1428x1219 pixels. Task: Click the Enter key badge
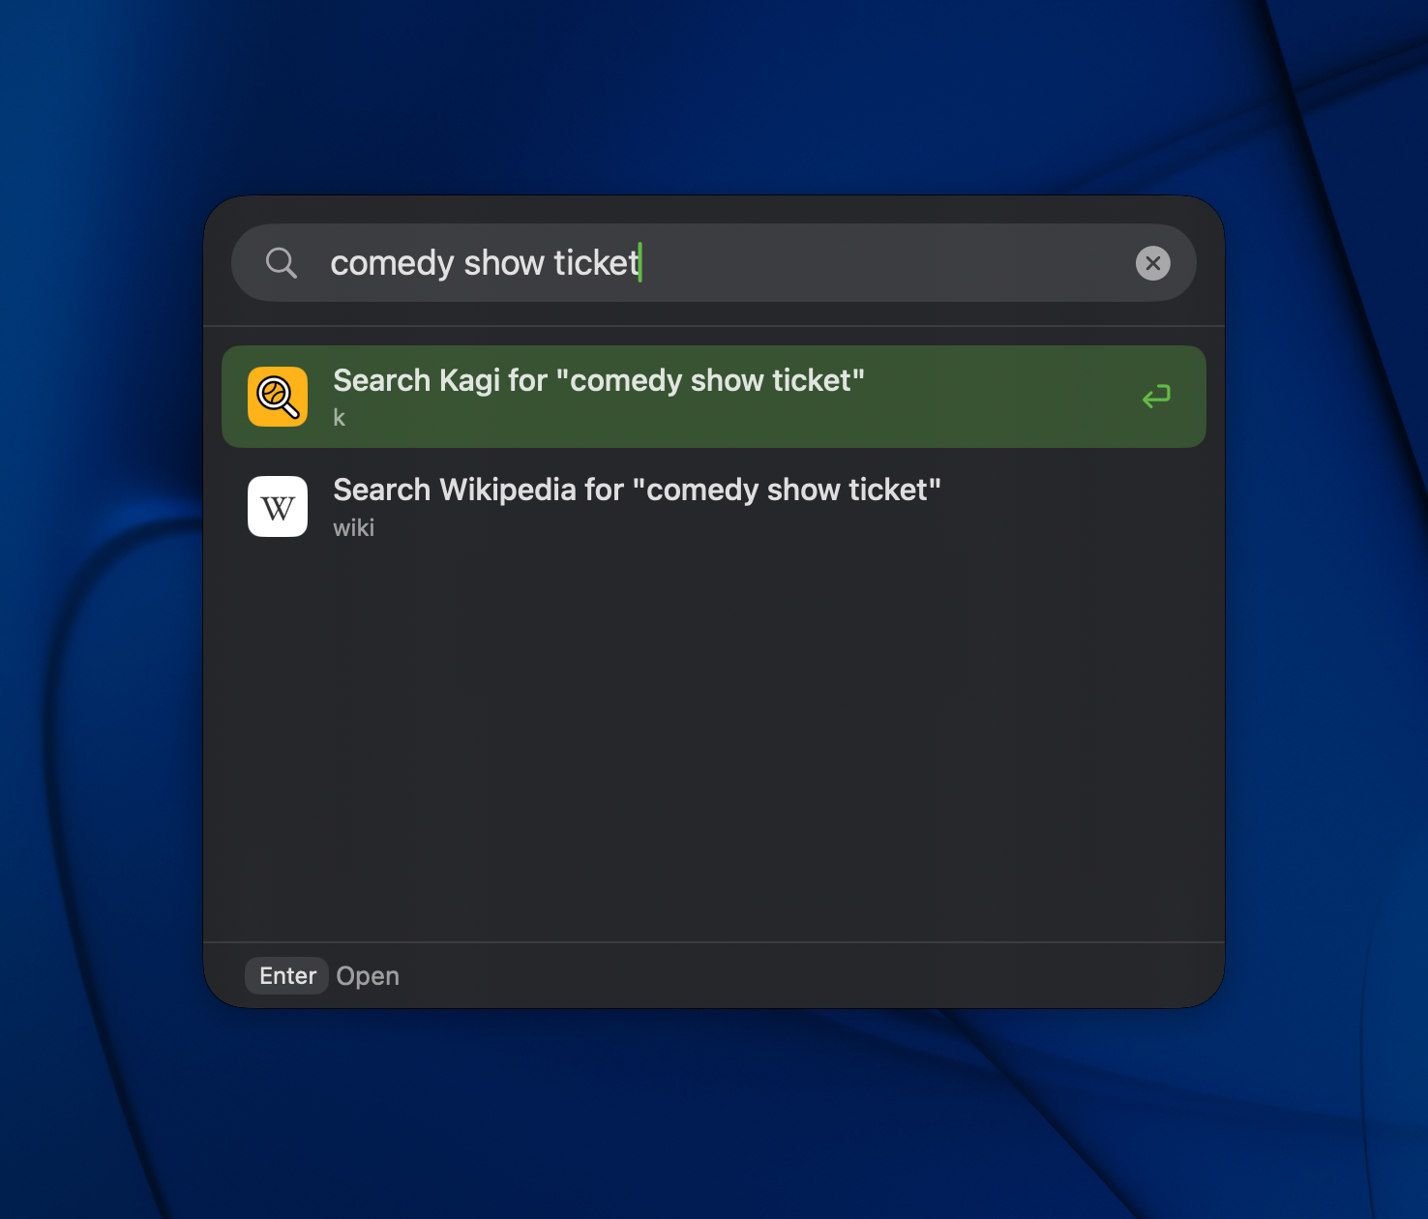pyautogui.click(x=285, y=975)
